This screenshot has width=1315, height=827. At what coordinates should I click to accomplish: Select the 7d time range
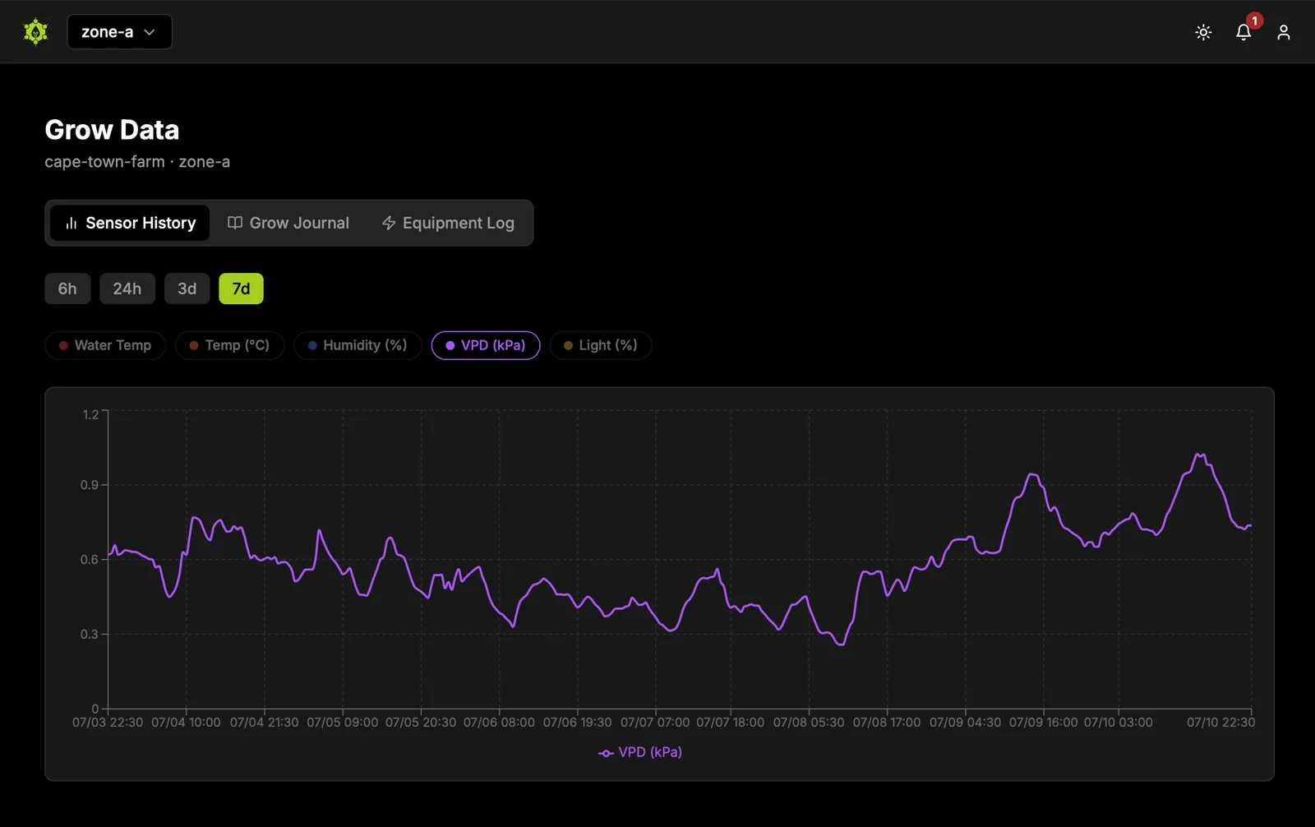tap(241, 289)
